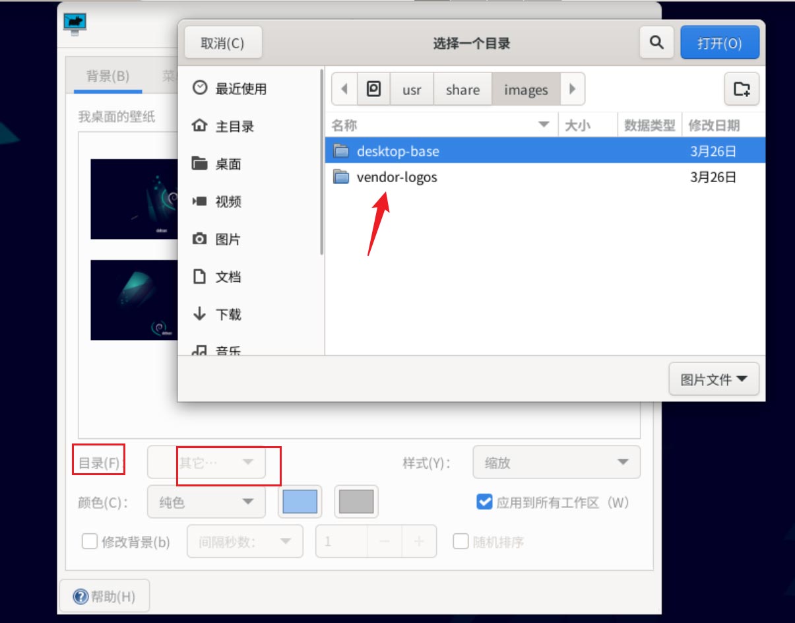Open the 缩放 style dropdown
This screenshot has width=795, height=623.
(x=556, y=463)
